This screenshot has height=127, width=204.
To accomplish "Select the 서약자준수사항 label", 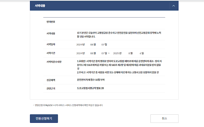I will tap(54, 62).
